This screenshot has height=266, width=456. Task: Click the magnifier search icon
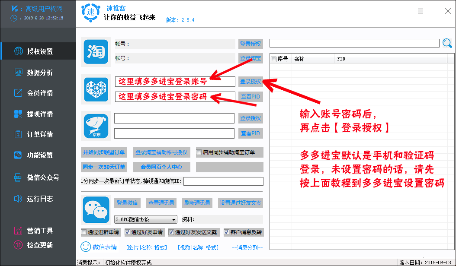coord(447,43)
